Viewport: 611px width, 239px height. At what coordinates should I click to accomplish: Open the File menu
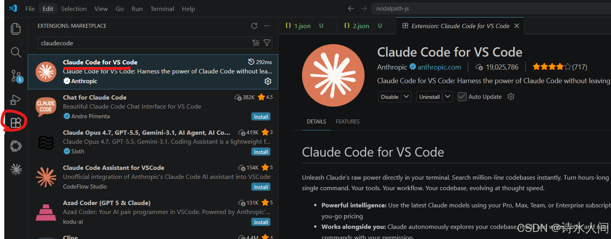point(30,9)
